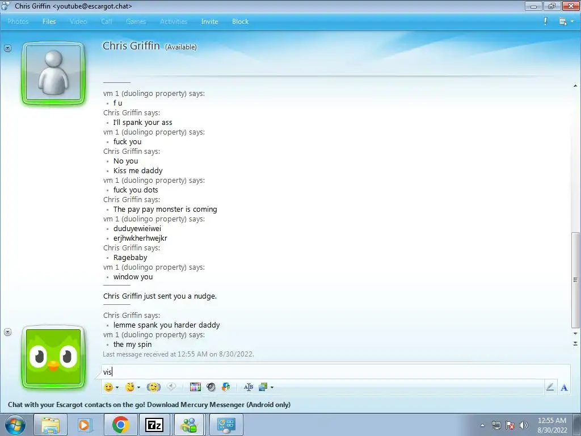This screenshot has height=436, width=581.
Task: Click the volume speaker tray icon
Action: [x=524, y=425]
